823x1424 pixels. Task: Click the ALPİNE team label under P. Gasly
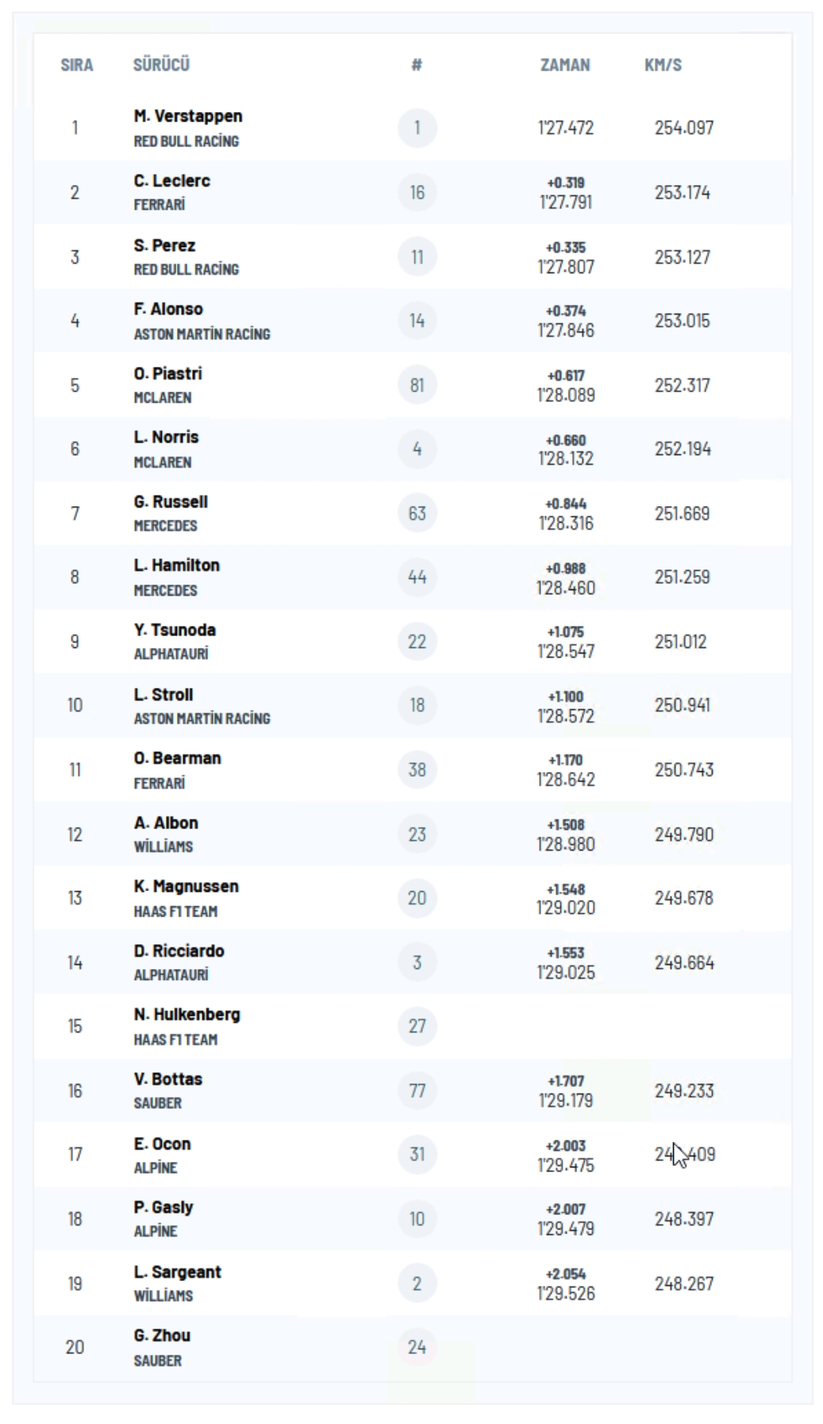click(x=156, y=1232)
